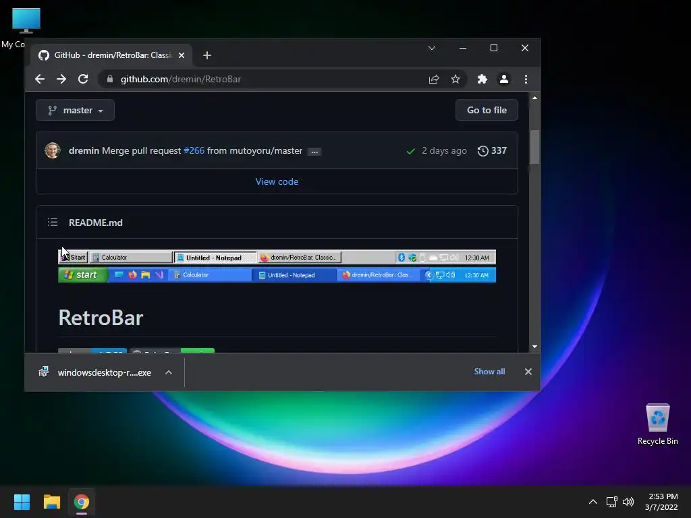Open Chrome extensions puzzle icon
Screen dimensions: 691x518
coord(482,80)
